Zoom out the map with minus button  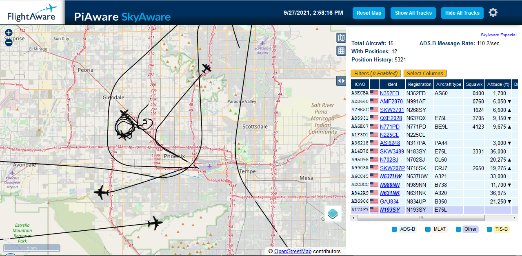[9, 42]
